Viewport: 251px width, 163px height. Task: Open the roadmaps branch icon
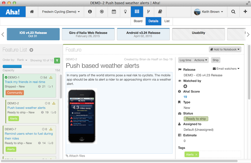[148, 11]
